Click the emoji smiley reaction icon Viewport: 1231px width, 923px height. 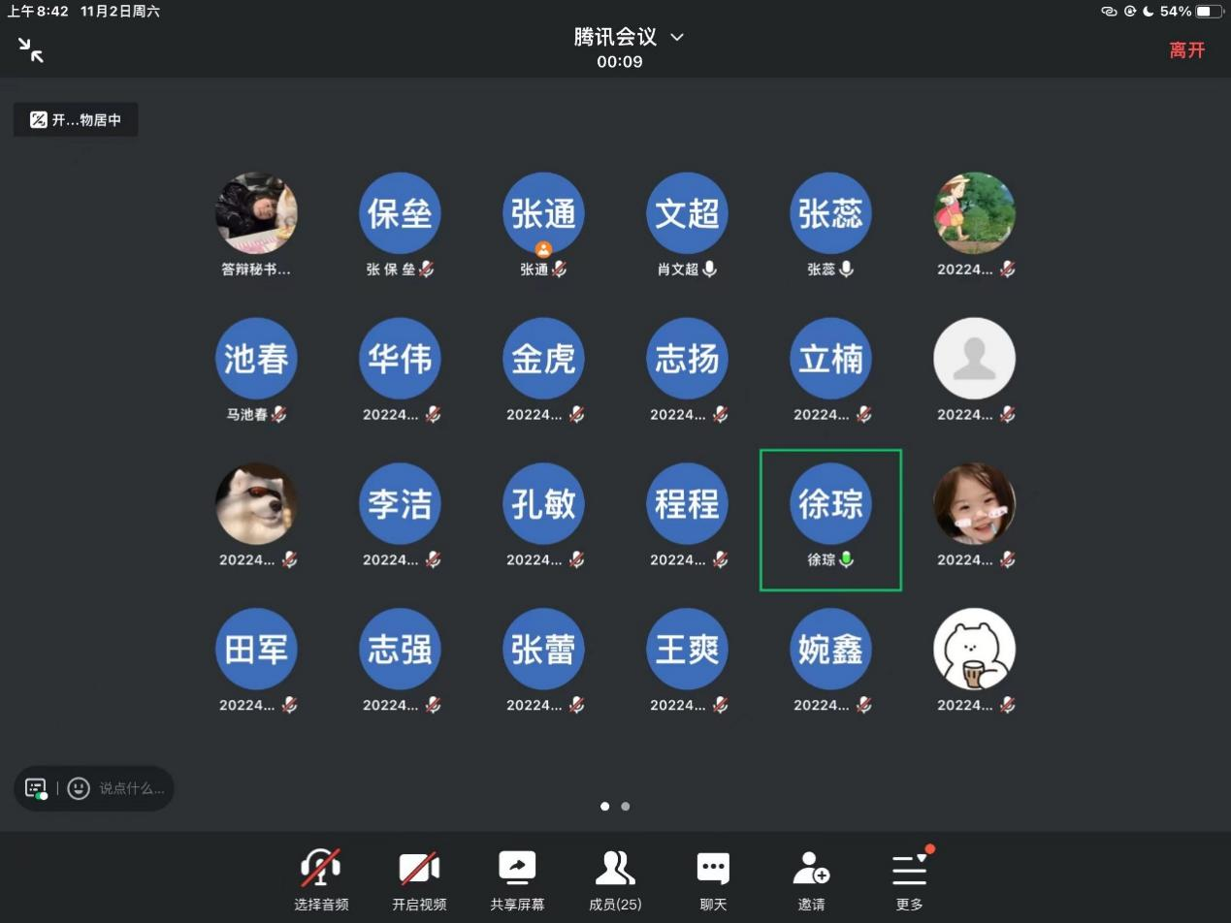(79, 788)
